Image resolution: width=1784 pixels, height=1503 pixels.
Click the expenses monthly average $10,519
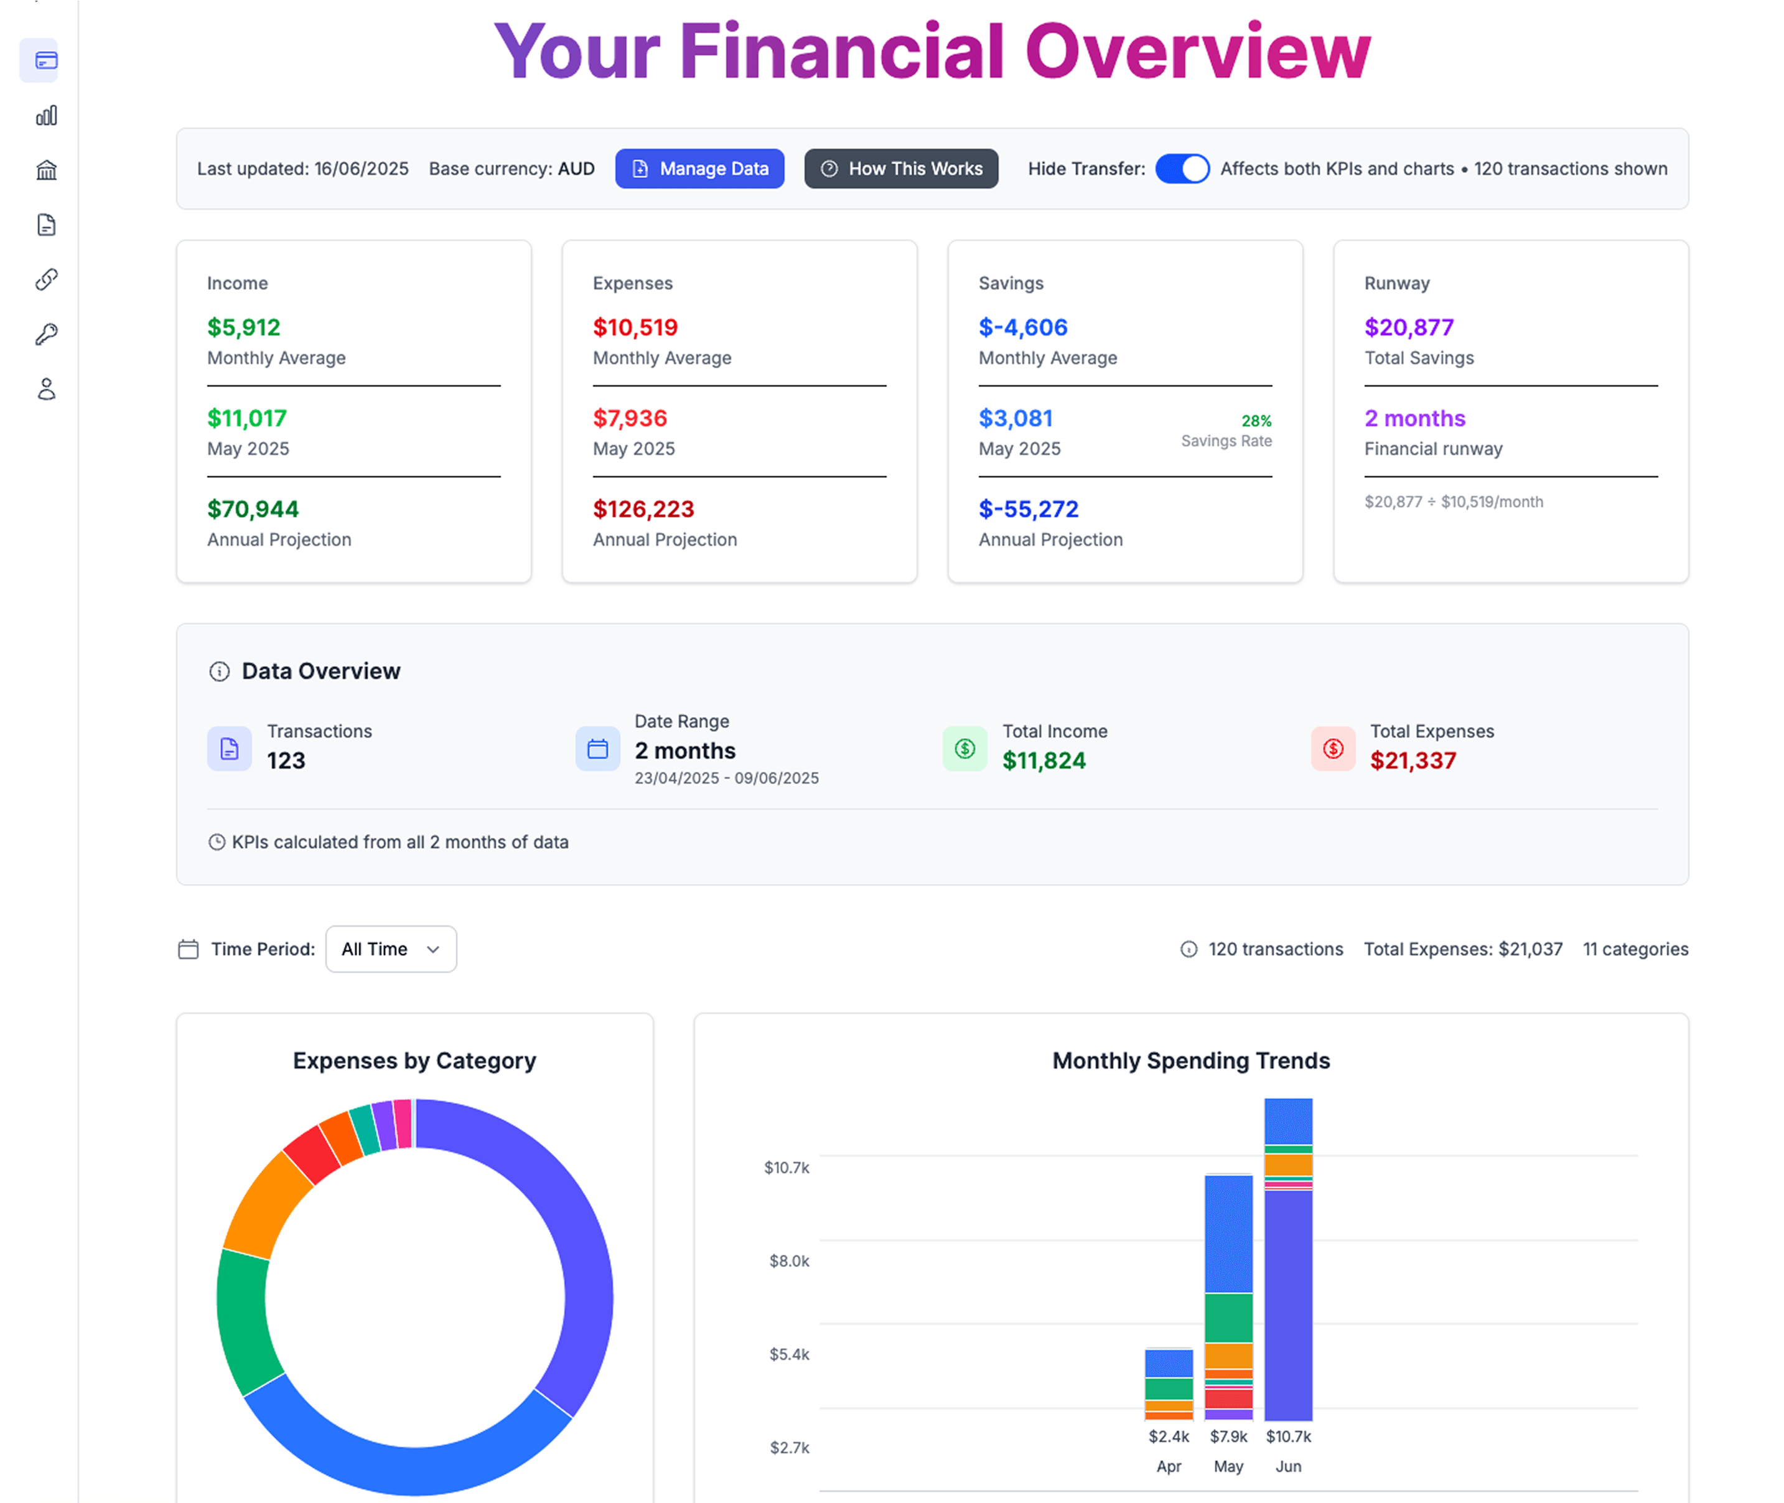[635, 327]
